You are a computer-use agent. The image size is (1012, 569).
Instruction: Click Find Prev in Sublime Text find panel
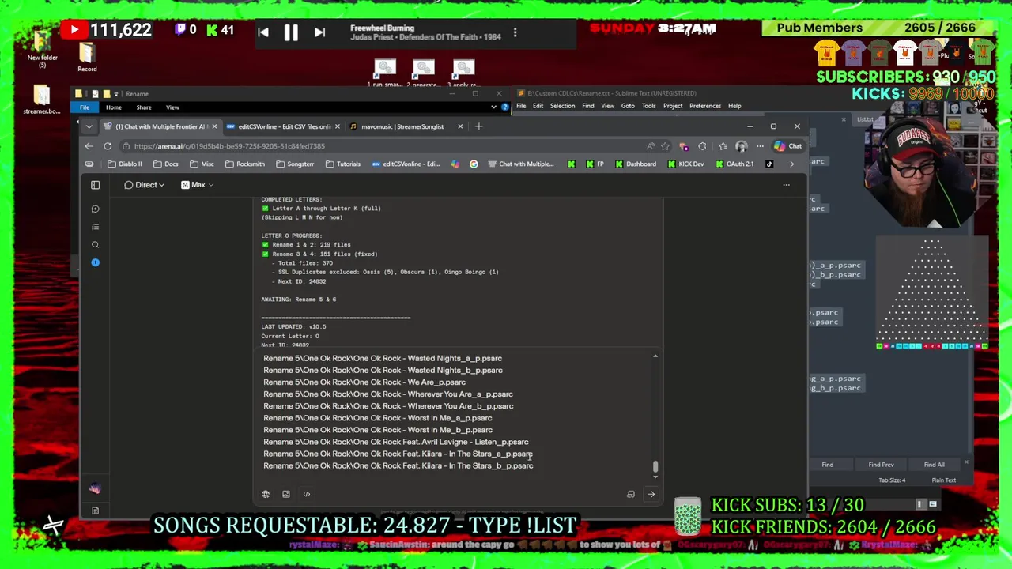(x=881, y=465)
